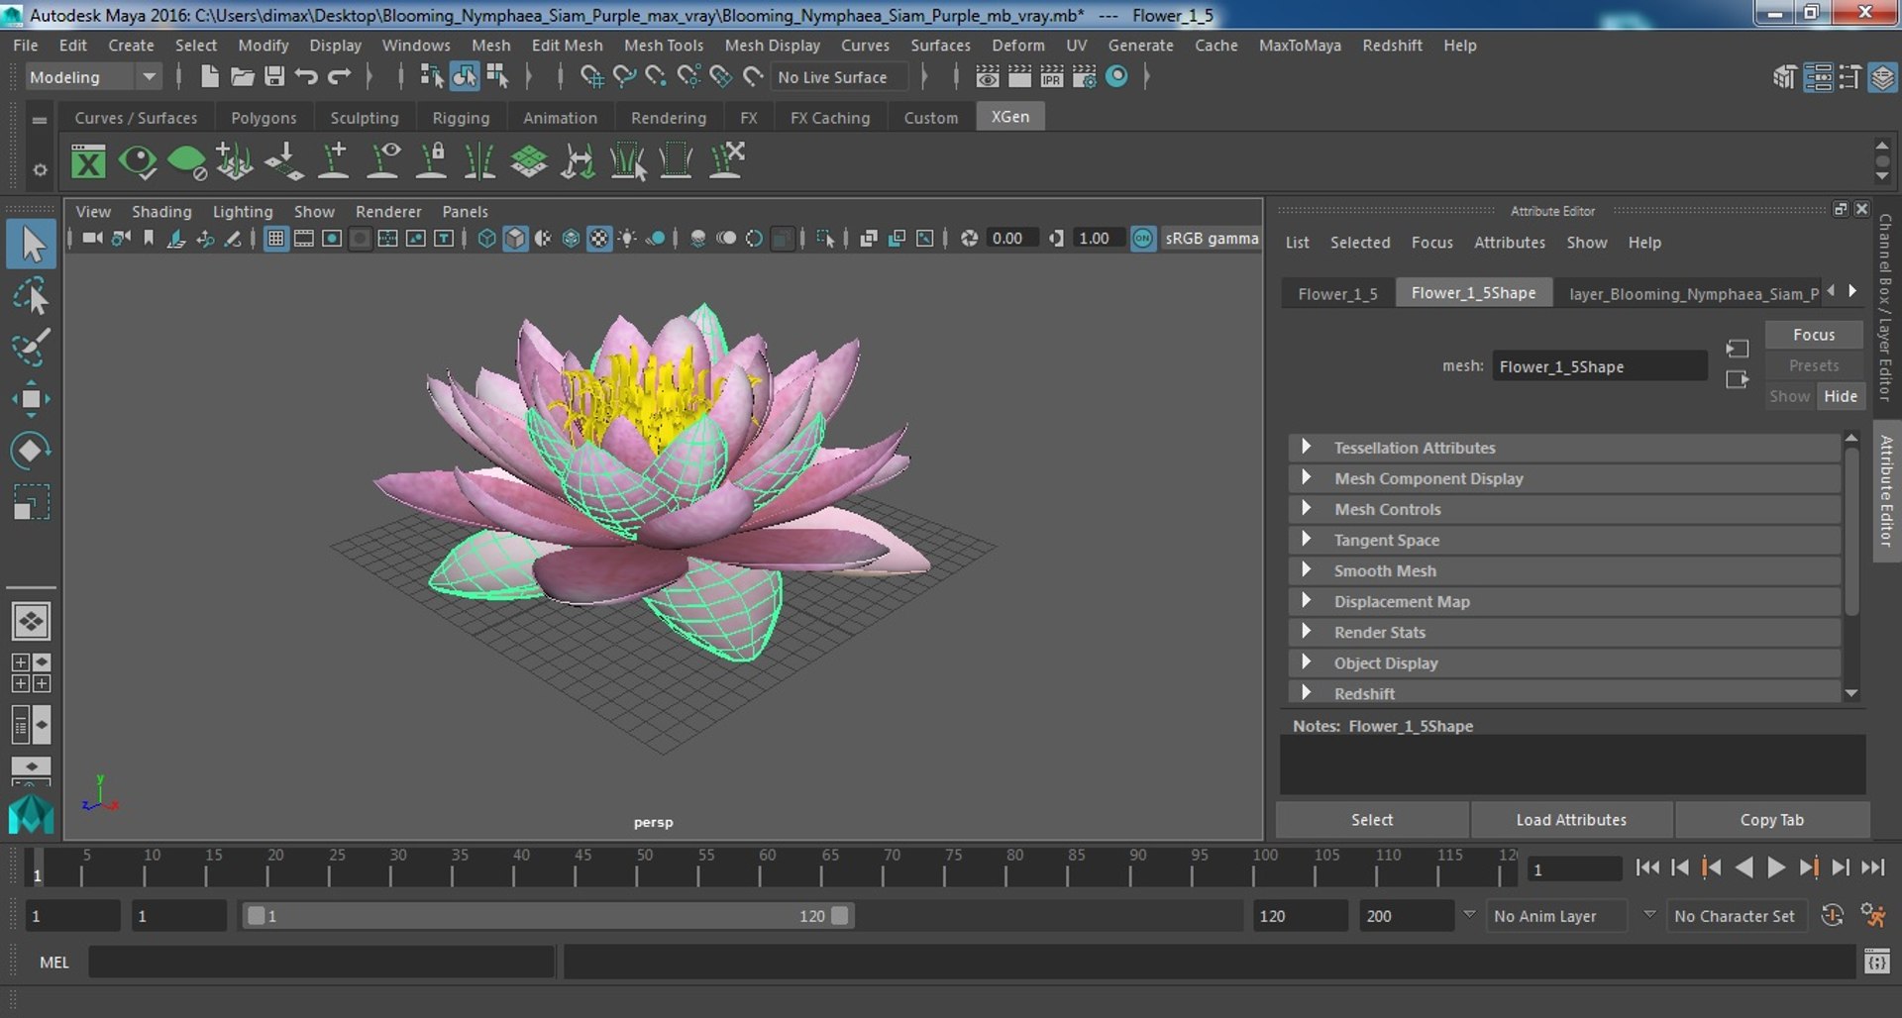Click the Copy Tab button
The height and width of the screenshot is (1018, 1902).
click(1771, 820)
